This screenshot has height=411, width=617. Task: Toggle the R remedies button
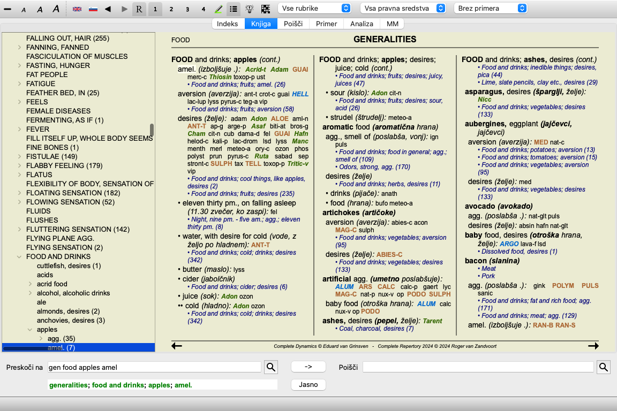click(x=139, y=9)
